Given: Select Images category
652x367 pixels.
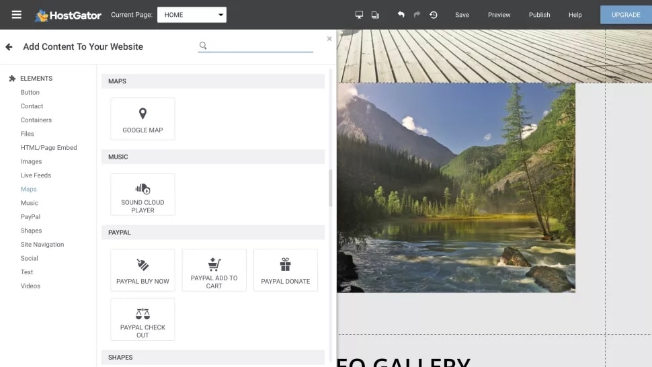Looking at the screenshot, I should pyautogui.click(x=31, y=161).
